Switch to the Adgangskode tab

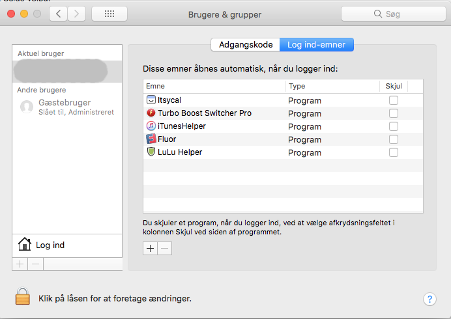[x=245, y=44]
